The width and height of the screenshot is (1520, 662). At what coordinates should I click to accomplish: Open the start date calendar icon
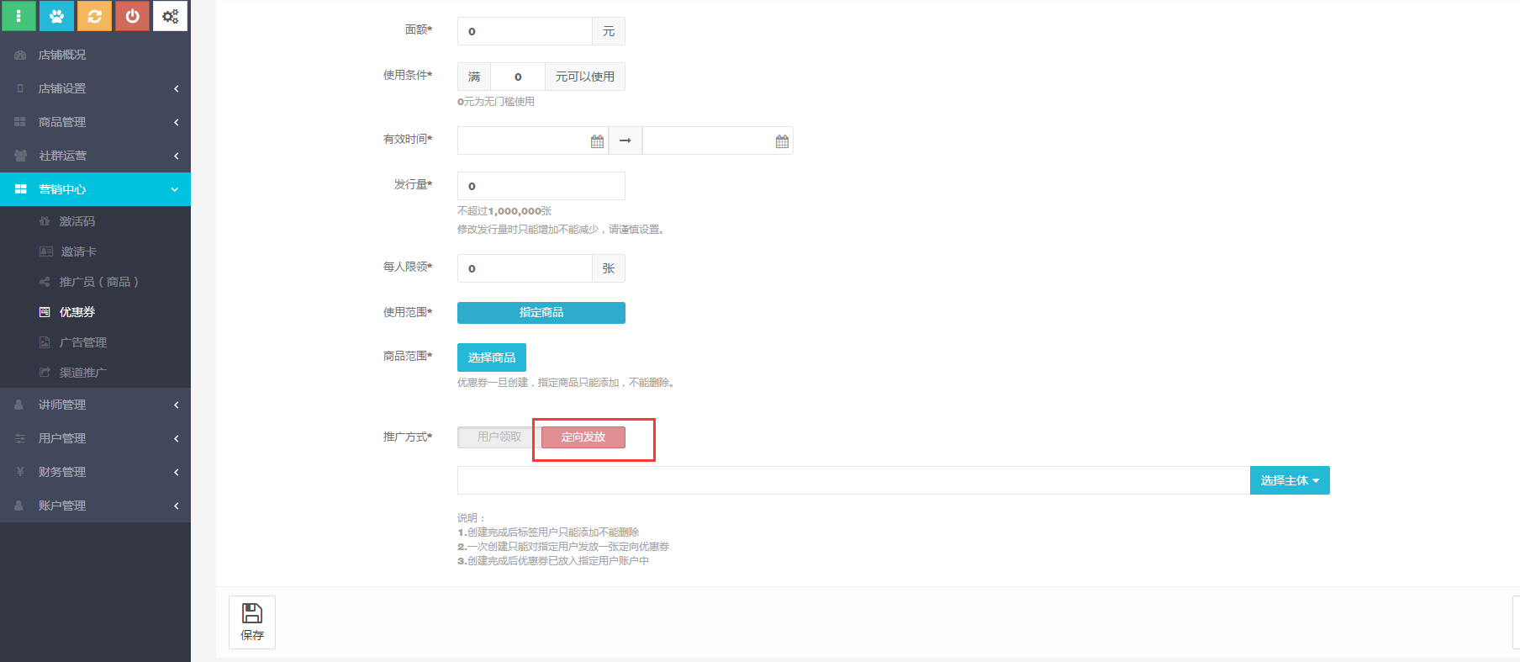pyautogui.click(x=597, y=141)
